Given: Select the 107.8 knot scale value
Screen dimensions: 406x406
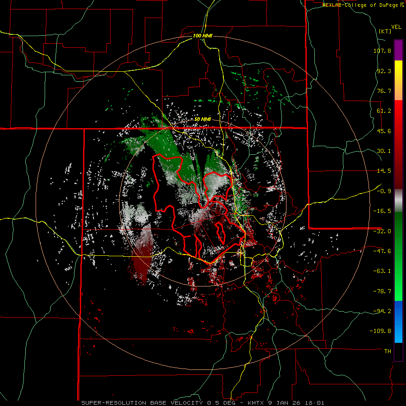Looking at the screenshot, I should coord(382,51).
